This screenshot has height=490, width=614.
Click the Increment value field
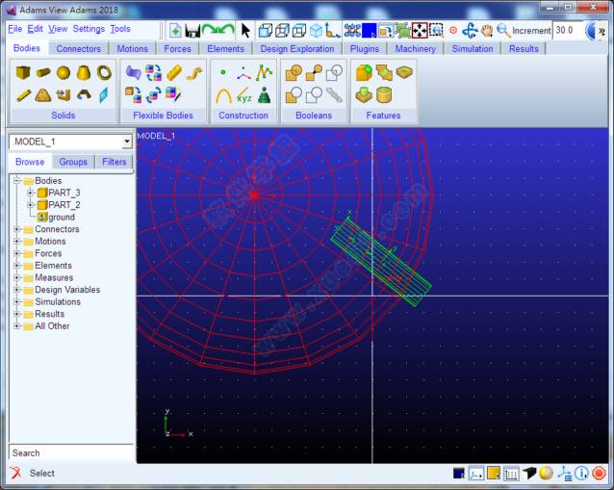[569, 30]
